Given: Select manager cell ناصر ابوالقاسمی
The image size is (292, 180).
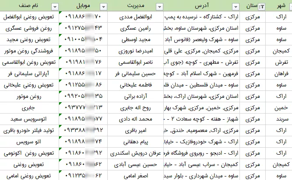Looking at the screenshot, I should point(135,62).
